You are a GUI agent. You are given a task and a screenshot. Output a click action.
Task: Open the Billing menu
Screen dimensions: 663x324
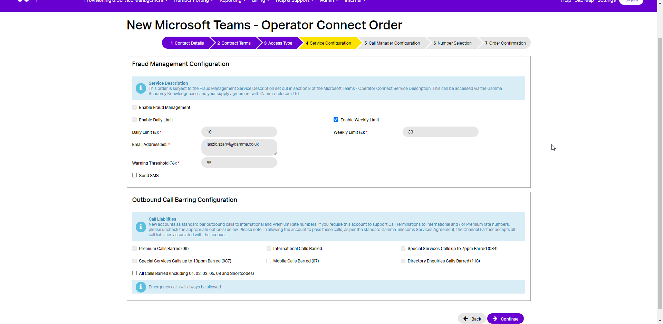tap(261, 1)
